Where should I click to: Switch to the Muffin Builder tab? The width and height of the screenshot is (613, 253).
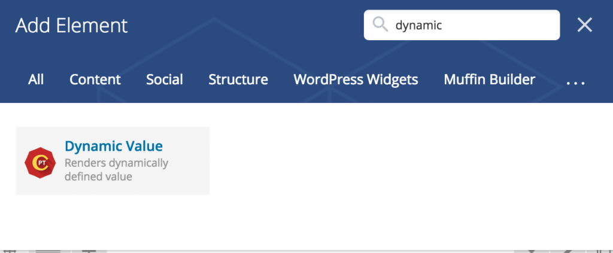point(490,80)
